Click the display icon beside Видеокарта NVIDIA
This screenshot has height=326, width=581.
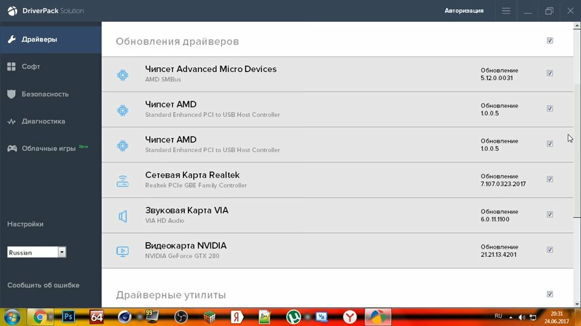(x=122, y=251)
